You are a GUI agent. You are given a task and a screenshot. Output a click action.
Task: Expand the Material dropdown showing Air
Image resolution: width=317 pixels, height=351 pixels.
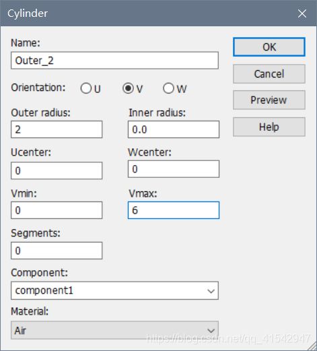click(x=114, y=330)
